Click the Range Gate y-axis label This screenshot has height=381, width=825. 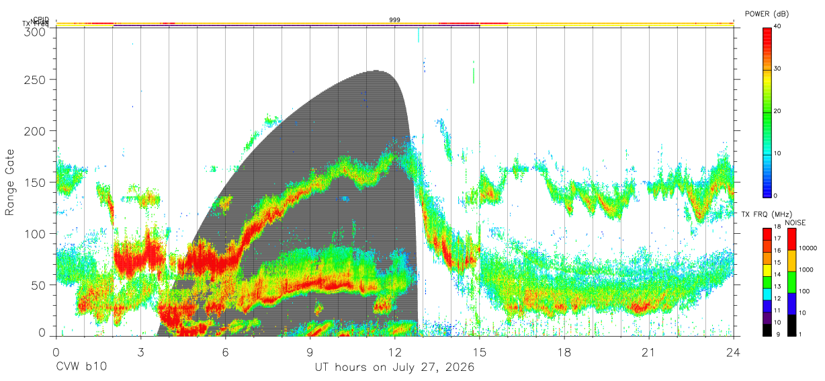click(10, 183)
